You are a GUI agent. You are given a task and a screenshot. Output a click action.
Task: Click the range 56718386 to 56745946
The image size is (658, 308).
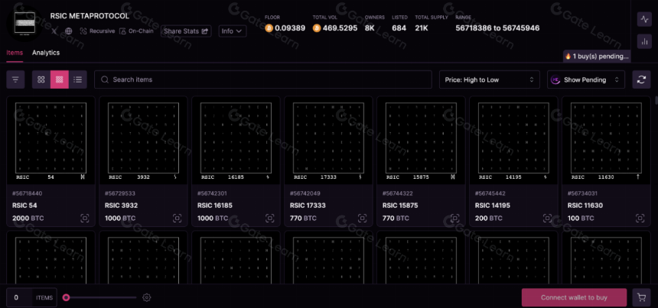tap(497, 28)
